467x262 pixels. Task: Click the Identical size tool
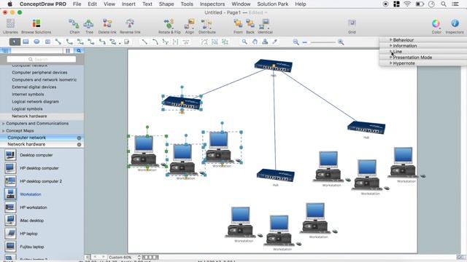(265, 26)
